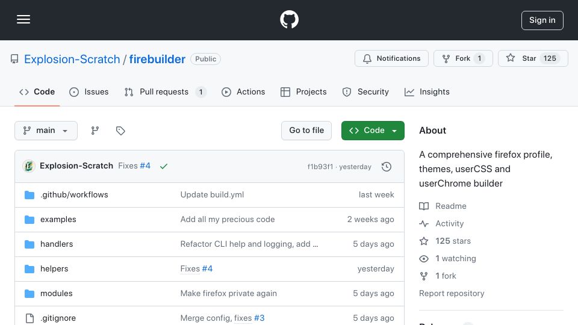Open the firebuilder repository link
The width and height of the screenshot is (578, 325).
(157, 59)
